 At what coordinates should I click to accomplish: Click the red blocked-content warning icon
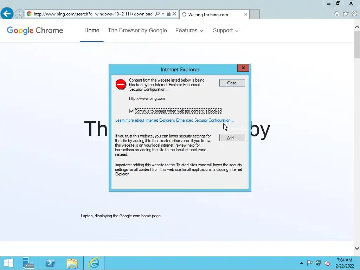(x=121, y=84)
